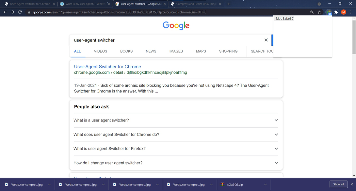Expand 'What is user agent Switcher for Firefox?'
The height and width of the screenshot is (191, 356).
tap(176, 149)
